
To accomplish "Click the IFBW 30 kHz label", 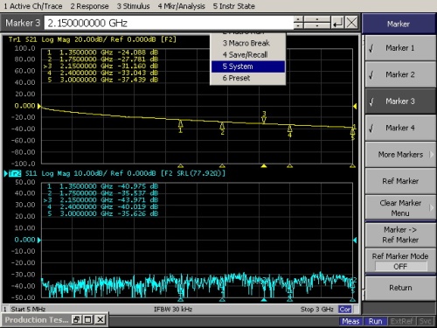I will 173,309.
